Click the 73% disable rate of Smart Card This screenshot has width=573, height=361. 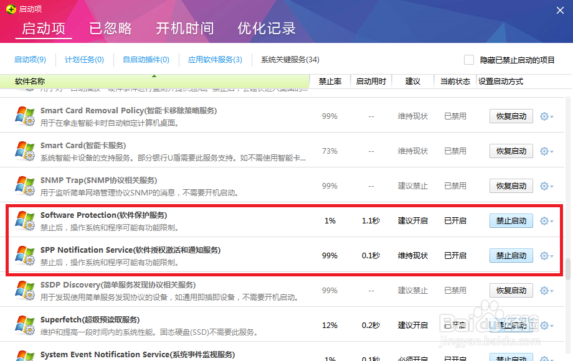point(329,151)
